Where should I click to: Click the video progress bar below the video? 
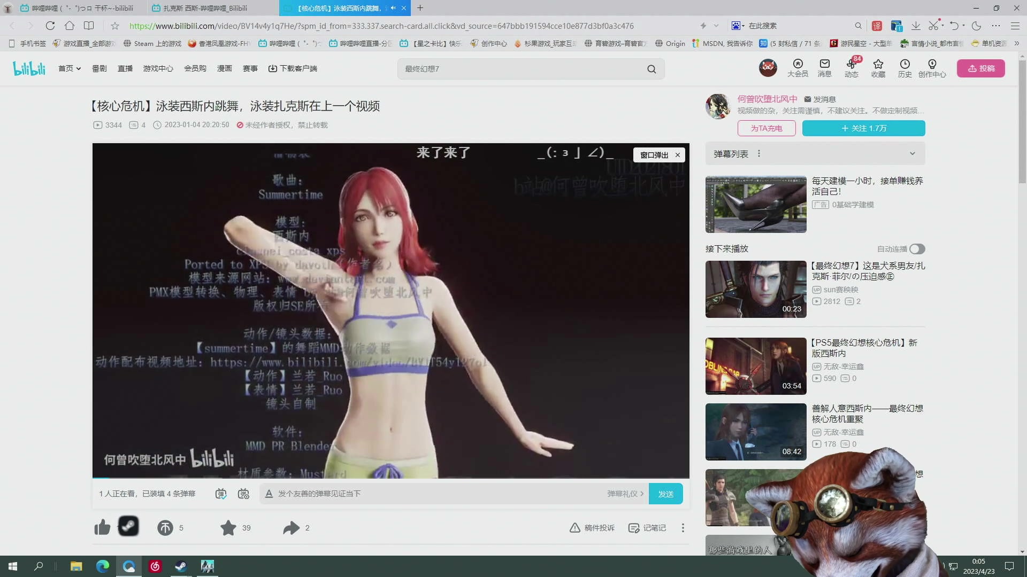(x=390, y=478)
